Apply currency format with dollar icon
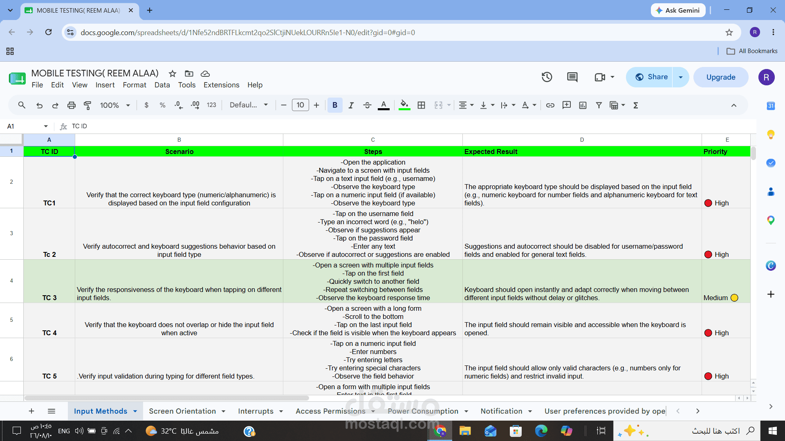The image size is (785, 441). (146, 105)
